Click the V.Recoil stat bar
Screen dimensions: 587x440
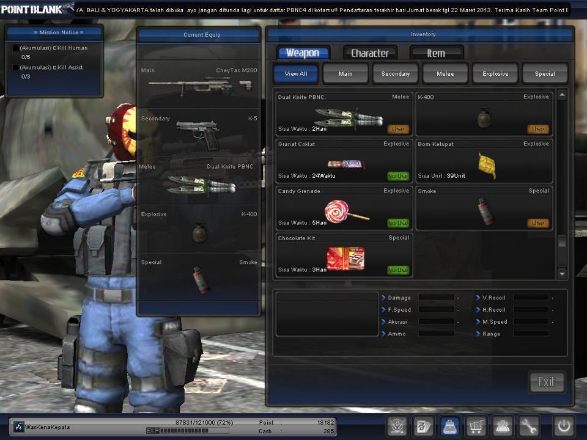531,298
